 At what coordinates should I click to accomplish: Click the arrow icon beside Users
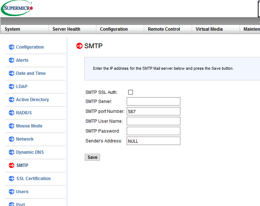pos(11,191)
